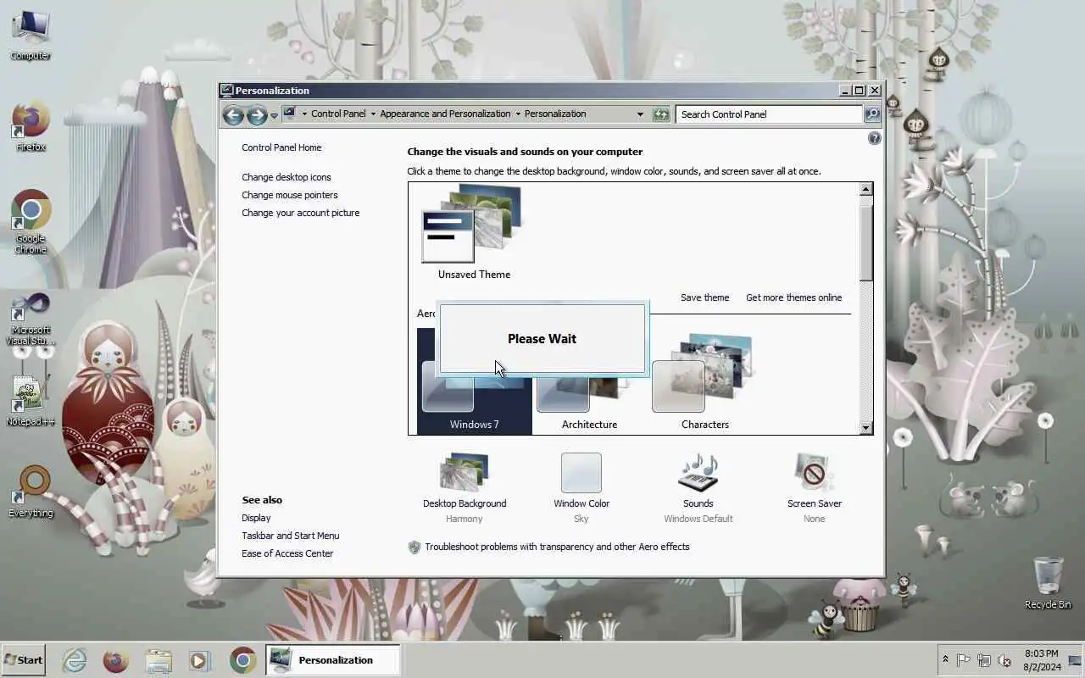Open Ease of Access Center link
The image size is (1085, 678).
[x=287, y=553]
